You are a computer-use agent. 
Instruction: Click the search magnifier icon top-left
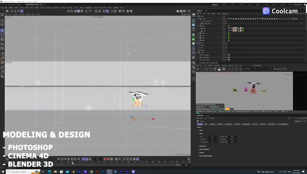click(x=2, y=15)
